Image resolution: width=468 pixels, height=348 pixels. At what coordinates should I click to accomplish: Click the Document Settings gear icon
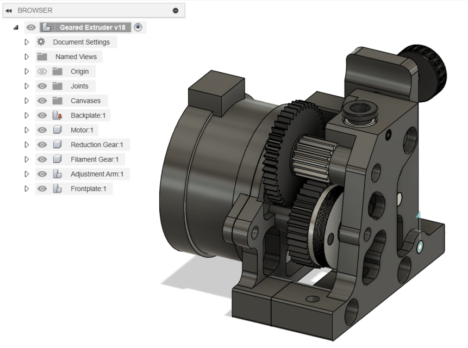(40, 42)
